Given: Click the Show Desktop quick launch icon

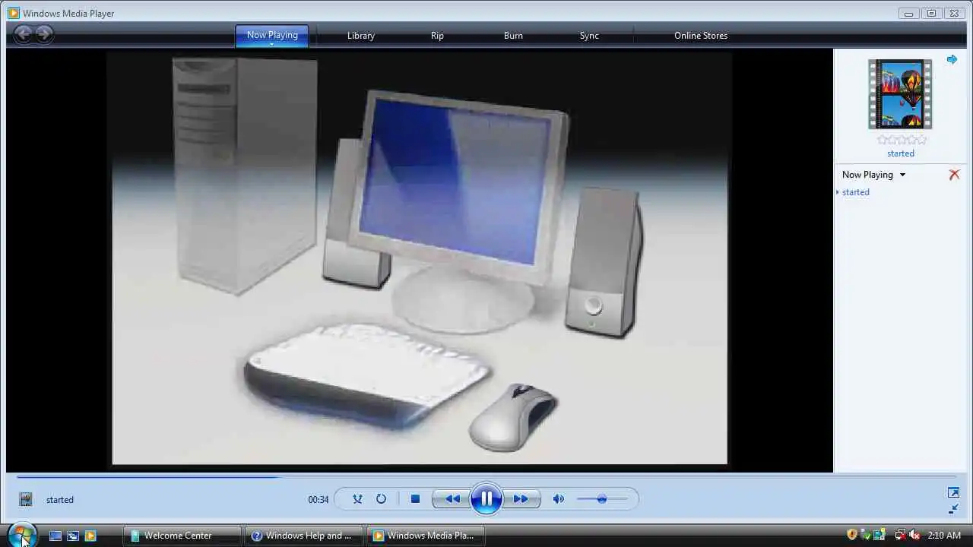Looking at the screenshot, I should [x=55, y=536].
